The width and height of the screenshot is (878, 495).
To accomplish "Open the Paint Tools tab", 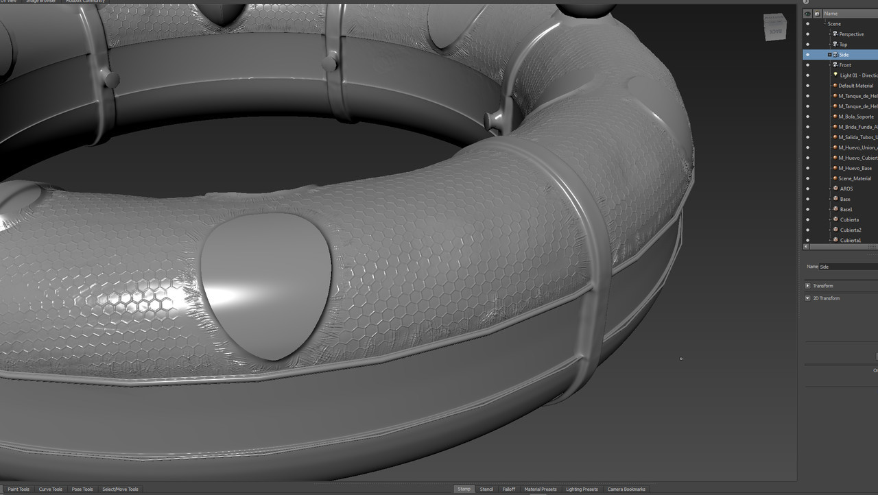I will pos(19,489).
